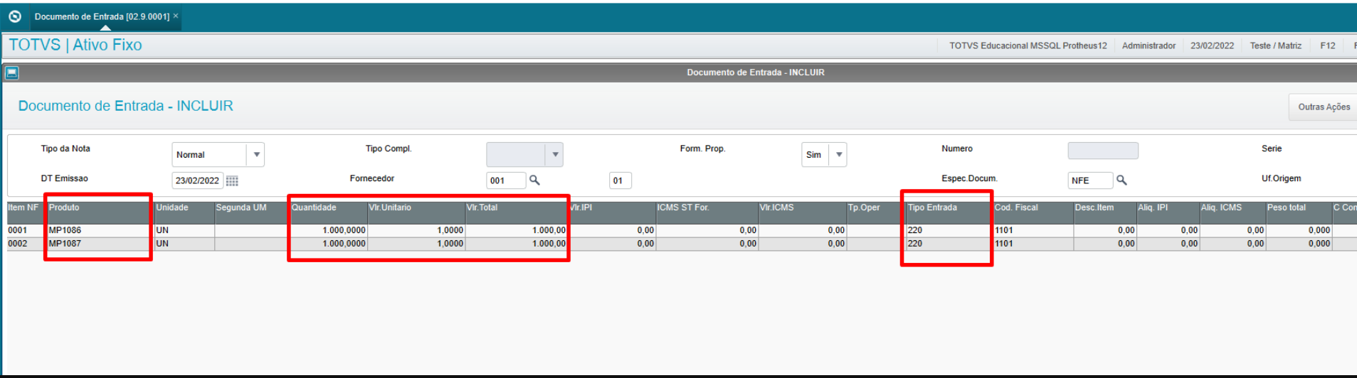The height and width of the screenshot is (378, 1357).
Task: Click the Fornecedor code field 001
Action: (505, 180)
